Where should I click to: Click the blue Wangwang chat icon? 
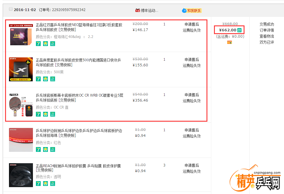(184, 11)
